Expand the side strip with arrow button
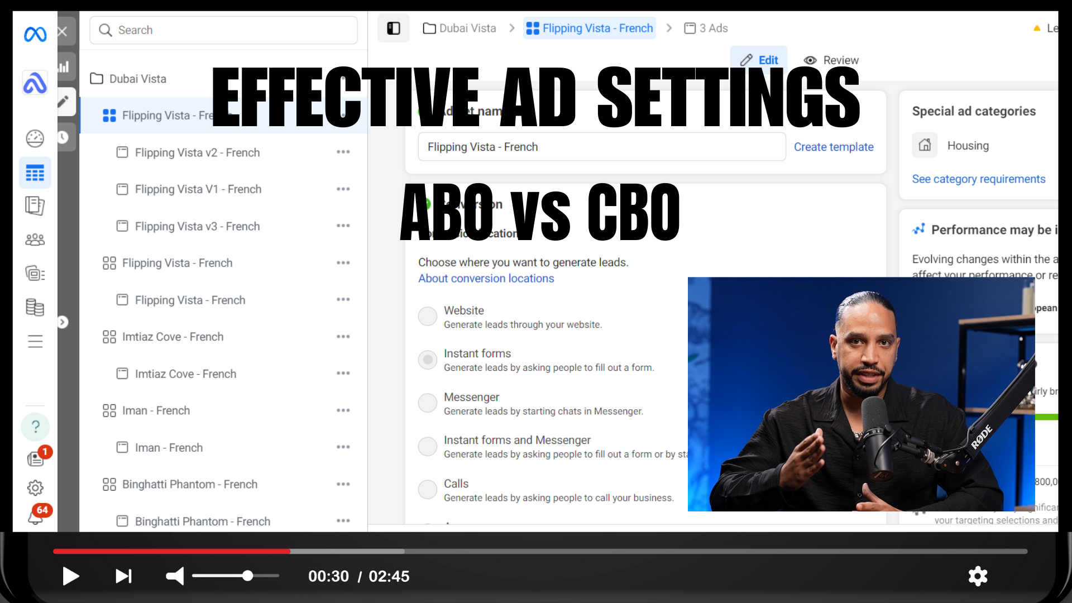Viewport: 1072px width, 603px height. (x=63, y=322)
